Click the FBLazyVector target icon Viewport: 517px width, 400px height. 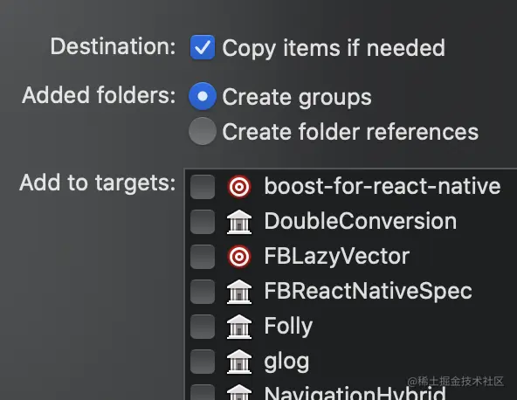(x=239, y=257)
